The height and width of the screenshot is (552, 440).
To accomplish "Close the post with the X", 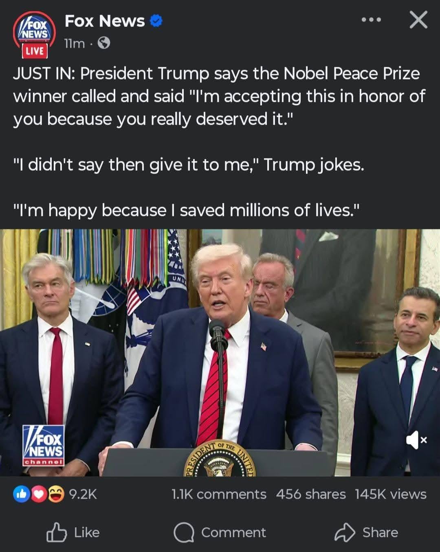I will pos(418,20).
